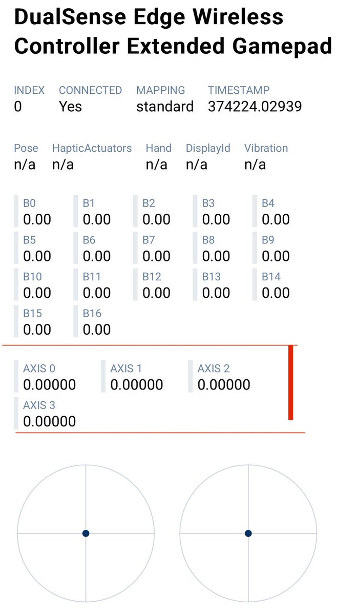Image resolution: width=358 pixels, height=615 pixels.
Task: Click the right stick position dot
Action: [x=248, y=534]
